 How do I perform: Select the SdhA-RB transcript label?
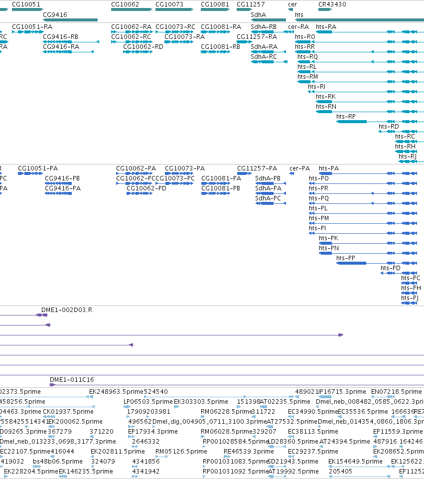(264, 26)
